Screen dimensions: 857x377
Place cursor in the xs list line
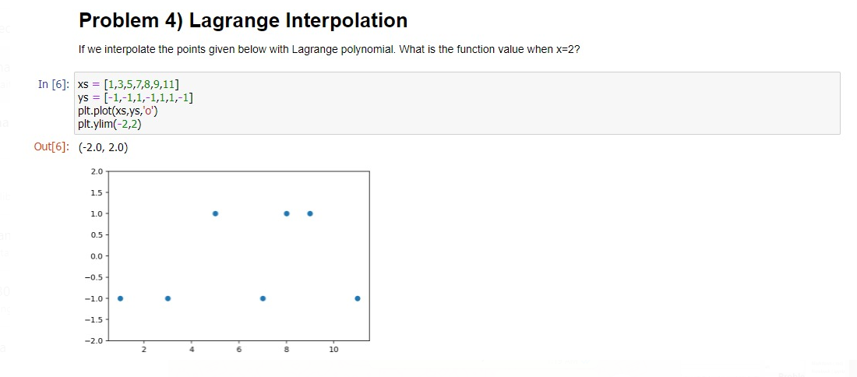pyautogui.click(x=129, y=85)
